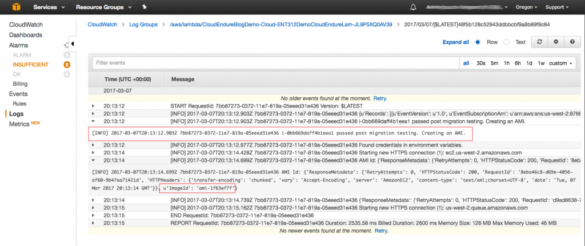Click the log stream name in breadcrumb
This screenshot has width=585, height=246.
(x=477, y=25)
